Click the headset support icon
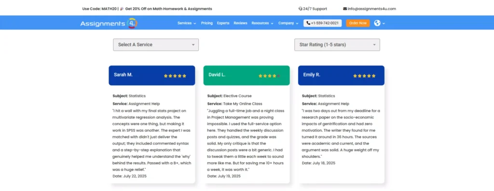This screenshot has width=494, height=191. tap(300, 9)
